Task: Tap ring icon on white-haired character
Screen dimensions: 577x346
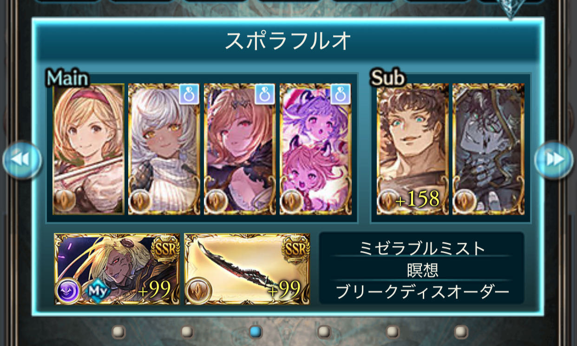Action: (x=189, y=94)
